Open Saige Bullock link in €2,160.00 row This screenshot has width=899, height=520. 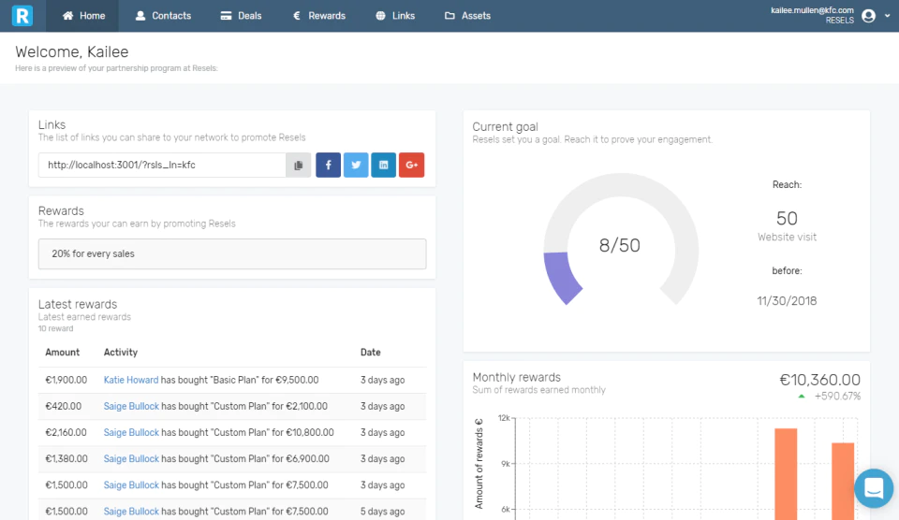pos(131,432)
